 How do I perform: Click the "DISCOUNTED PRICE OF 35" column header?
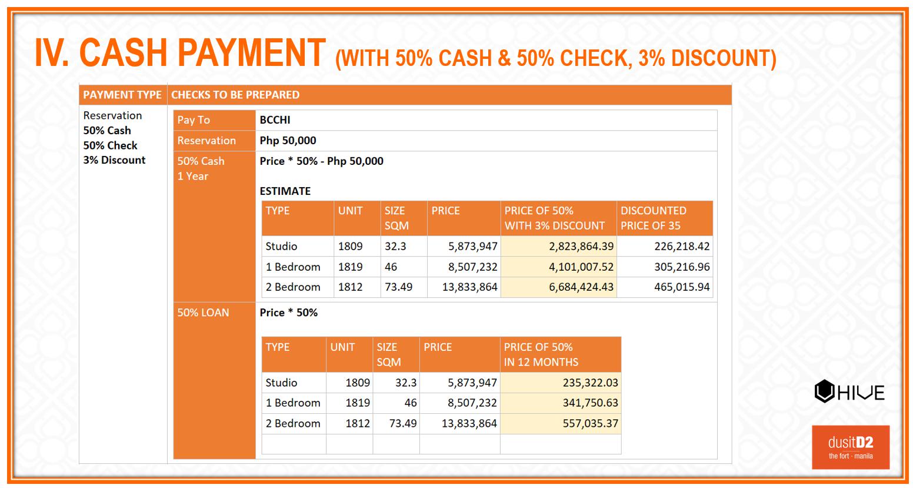653,218
